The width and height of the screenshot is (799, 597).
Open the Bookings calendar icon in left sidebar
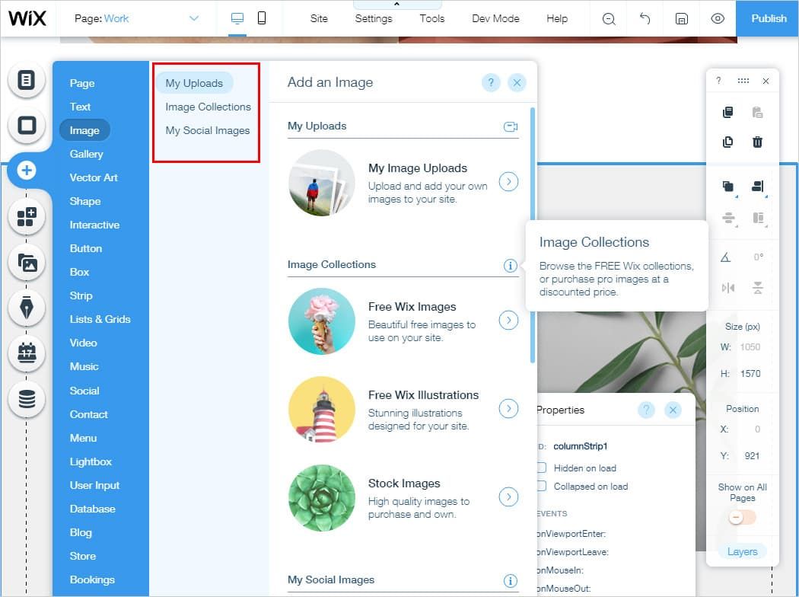click(27, 353)
